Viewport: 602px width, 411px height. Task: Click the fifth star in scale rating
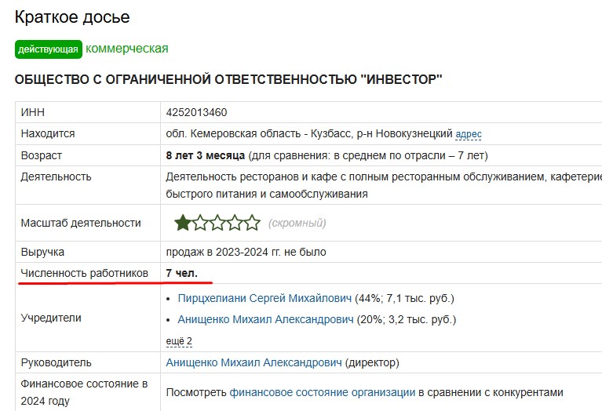(252, 224)
